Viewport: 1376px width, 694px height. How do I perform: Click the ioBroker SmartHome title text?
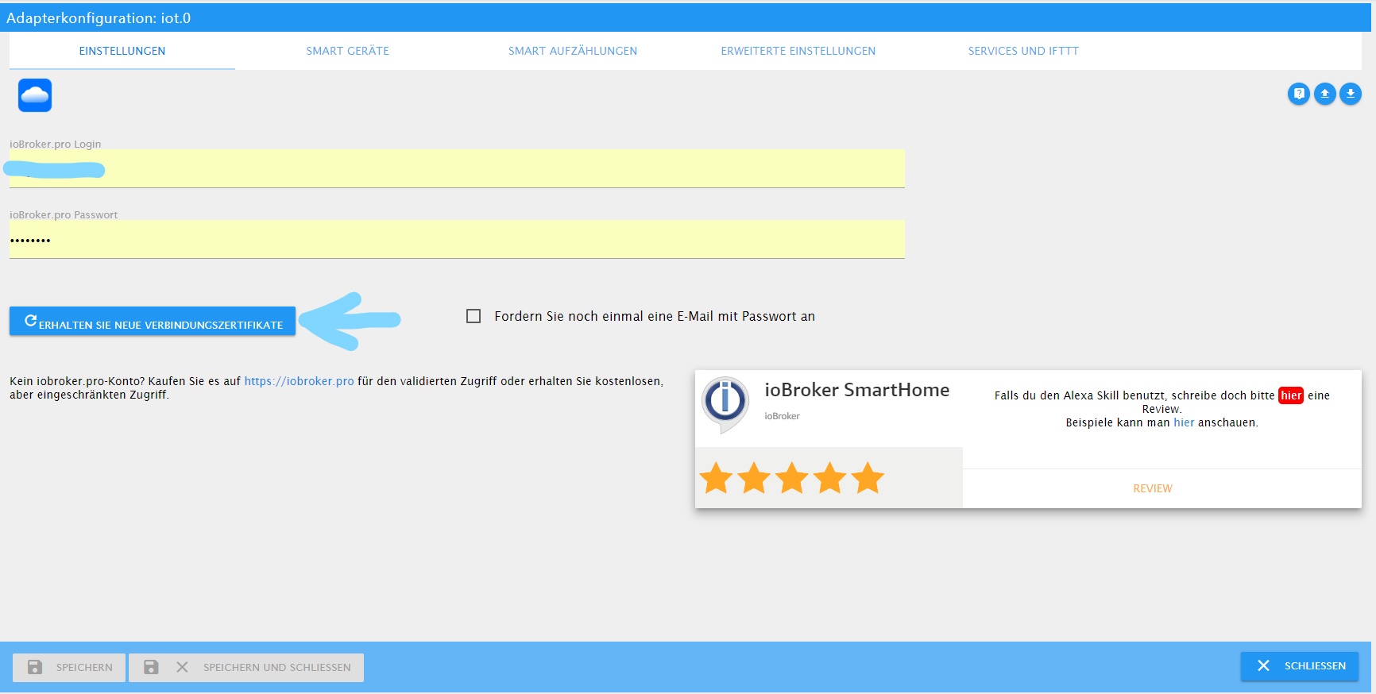tap(857, 390)
